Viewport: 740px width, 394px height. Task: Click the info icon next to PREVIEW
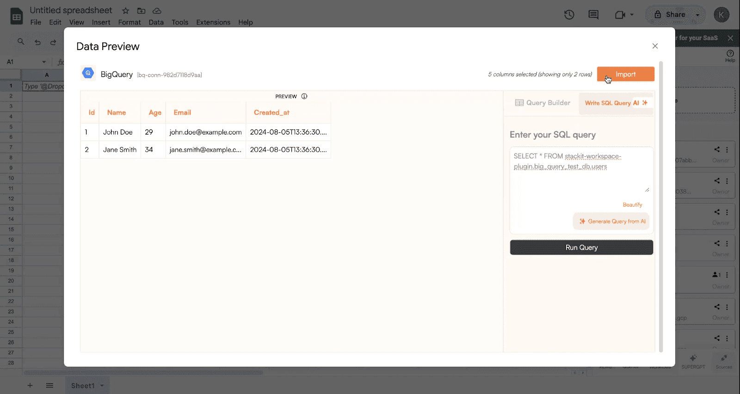click(x=304, y=96)
